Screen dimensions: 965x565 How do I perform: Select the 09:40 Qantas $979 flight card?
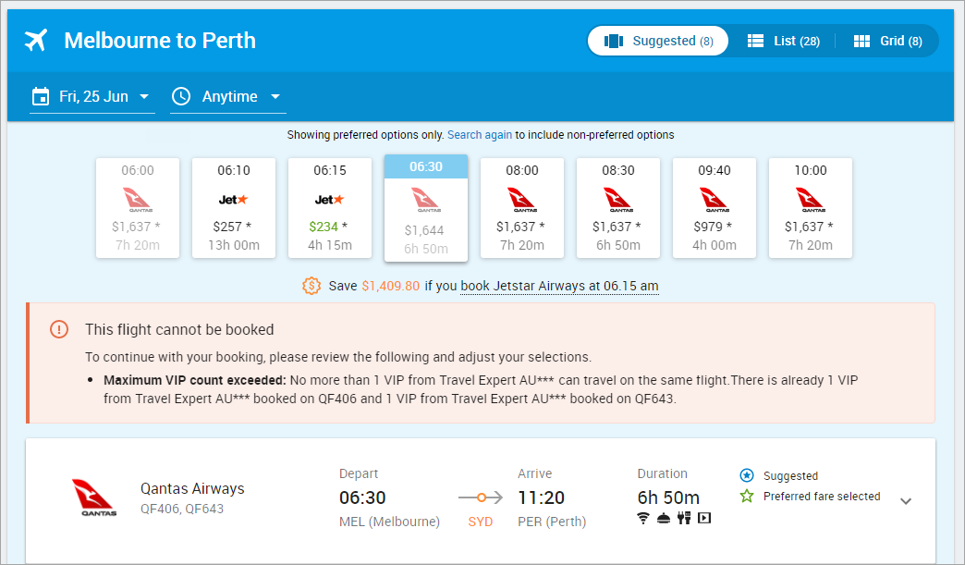tap(715, 208)
